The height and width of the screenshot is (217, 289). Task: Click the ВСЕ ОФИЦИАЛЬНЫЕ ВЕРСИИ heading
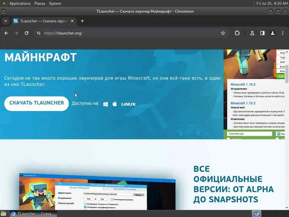pyautogui.click(x=233, y=184)
